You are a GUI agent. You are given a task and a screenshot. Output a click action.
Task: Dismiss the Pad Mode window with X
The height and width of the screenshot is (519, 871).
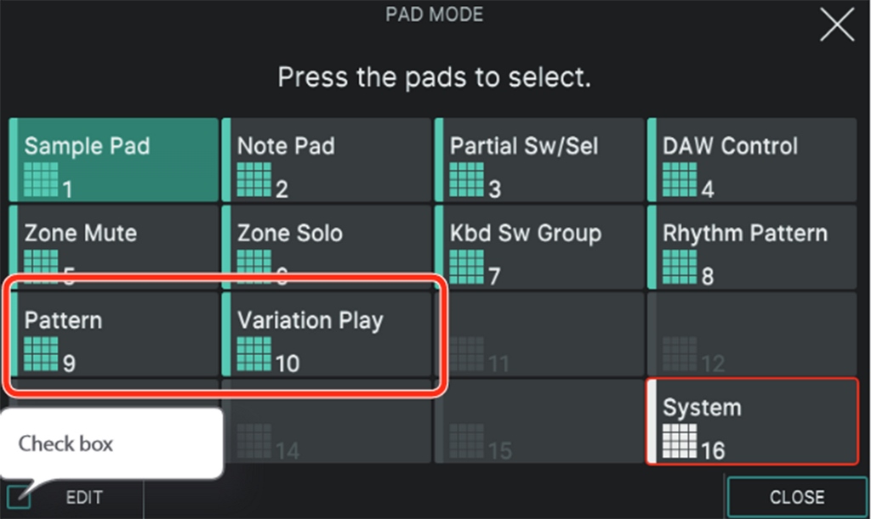pos(837,25)
